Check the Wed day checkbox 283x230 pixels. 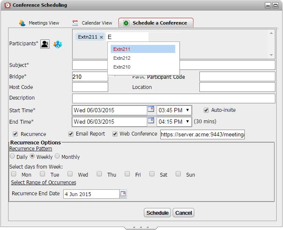(x=70, y=174)
